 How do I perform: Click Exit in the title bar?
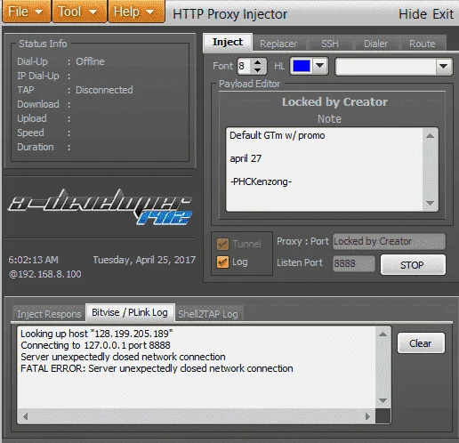443,14
